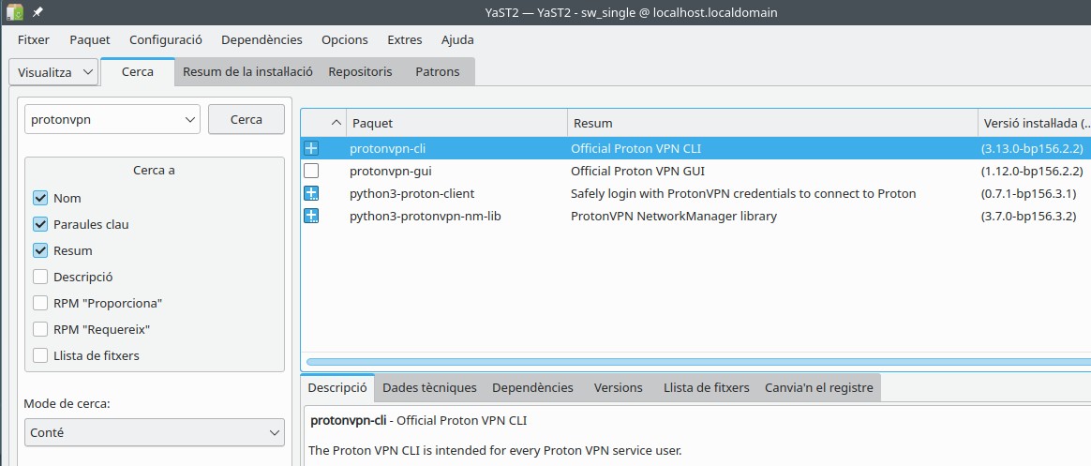Image resolution: width=1091 pixels, height=466 pixels.
Task: Click version (0.7.1-bp156.3.1) cell
Action: [1028, 194]
